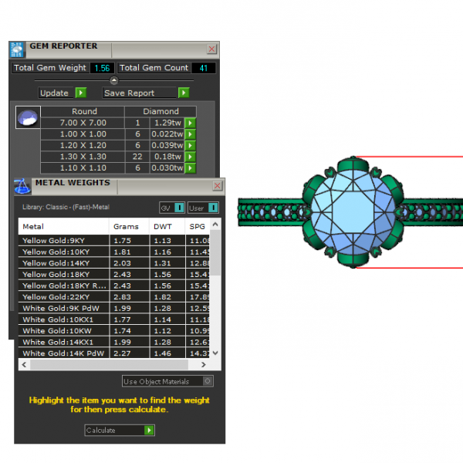This screenshot has height=463, width=463.
Task: Enable Use Object Materials option
Action: (x=208, y=381)
